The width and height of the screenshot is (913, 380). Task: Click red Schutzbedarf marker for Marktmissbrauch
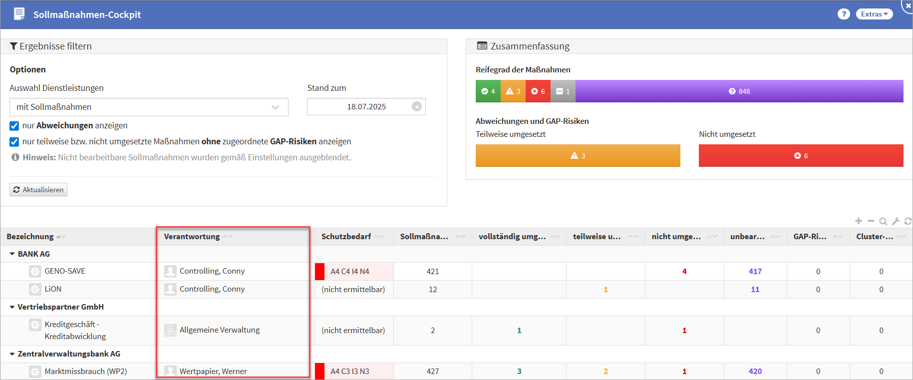[x=320, y=371]
